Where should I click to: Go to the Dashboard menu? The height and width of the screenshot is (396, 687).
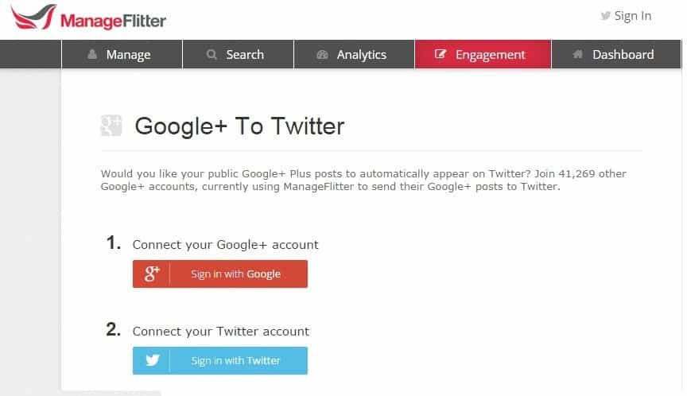616,54
